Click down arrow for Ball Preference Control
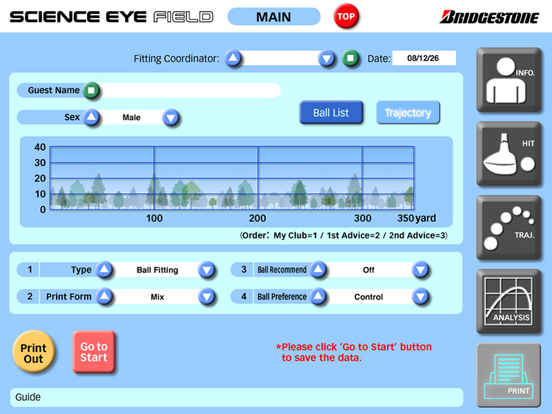This screenshot has width=552, height=414. (420, 297)
